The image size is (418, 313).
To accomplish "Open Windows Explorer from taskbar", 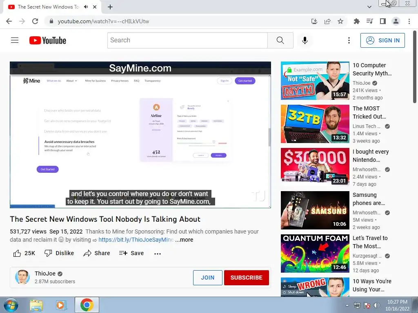I will [36, 305].
